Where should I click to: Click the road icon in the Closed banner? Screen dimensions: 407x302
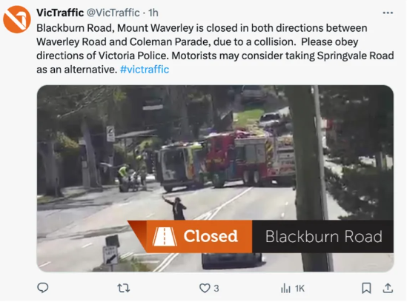tap(165, 236)
